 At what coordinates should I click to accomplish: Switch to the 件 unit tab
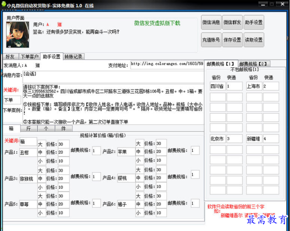(64, 129)
